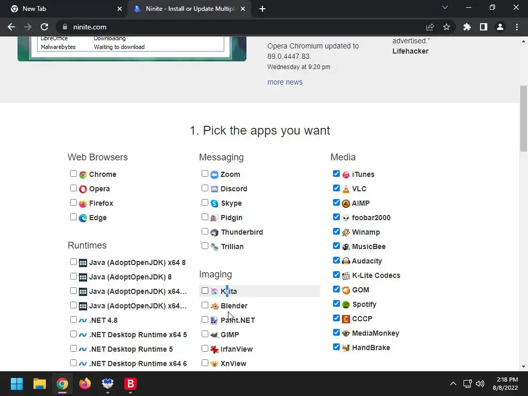Bookmark this page with the star icon
The height and width of the screenshot is (396, 528).
(447, 27)
